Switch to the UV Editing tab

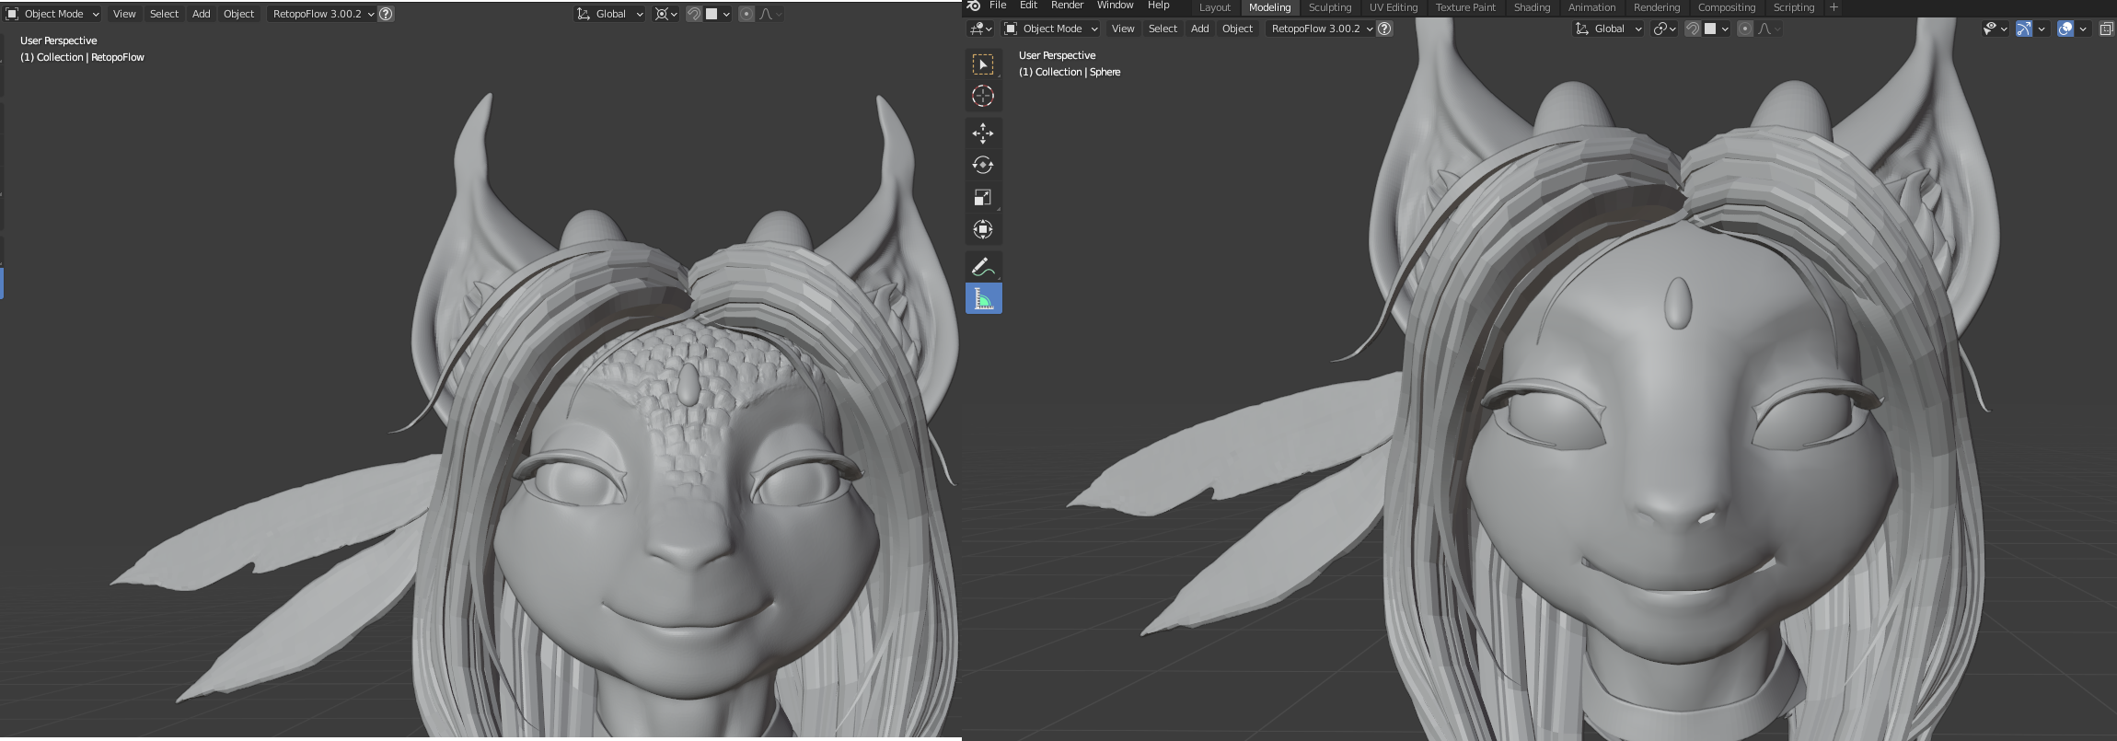1393,7
